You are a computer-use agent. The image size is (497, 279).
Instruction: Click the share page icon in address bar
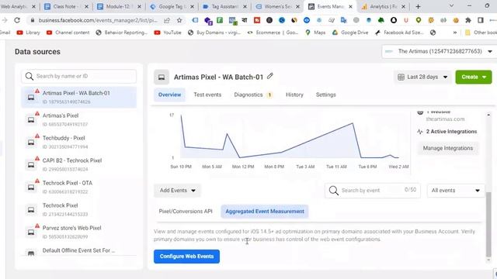pos(167,20)
